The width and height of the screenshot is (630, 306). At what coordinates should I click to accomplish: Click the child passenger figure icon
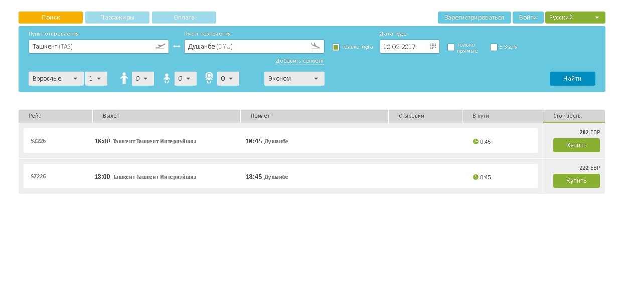[167, 79]
